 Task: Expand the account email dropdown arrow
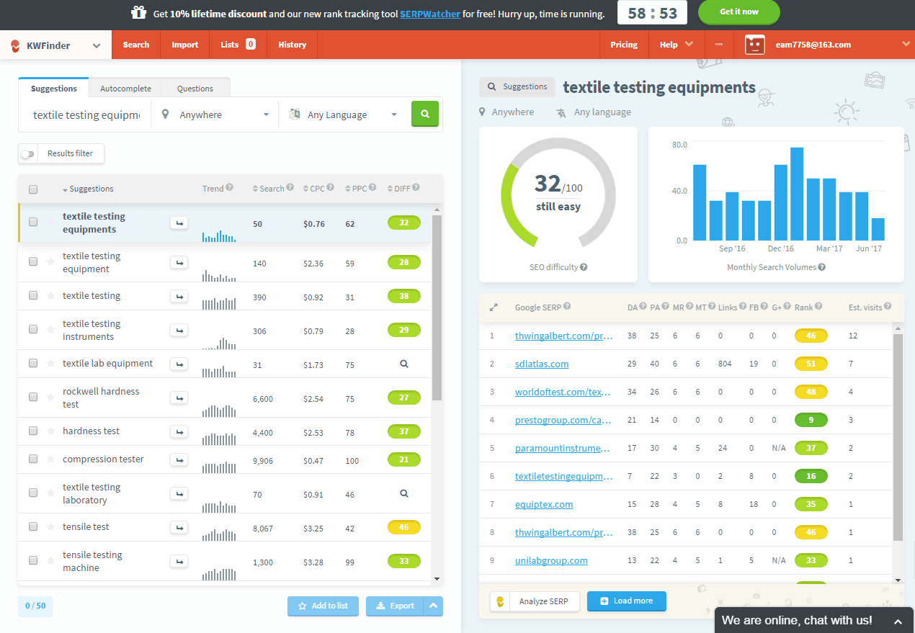click(x=906, y=44)
